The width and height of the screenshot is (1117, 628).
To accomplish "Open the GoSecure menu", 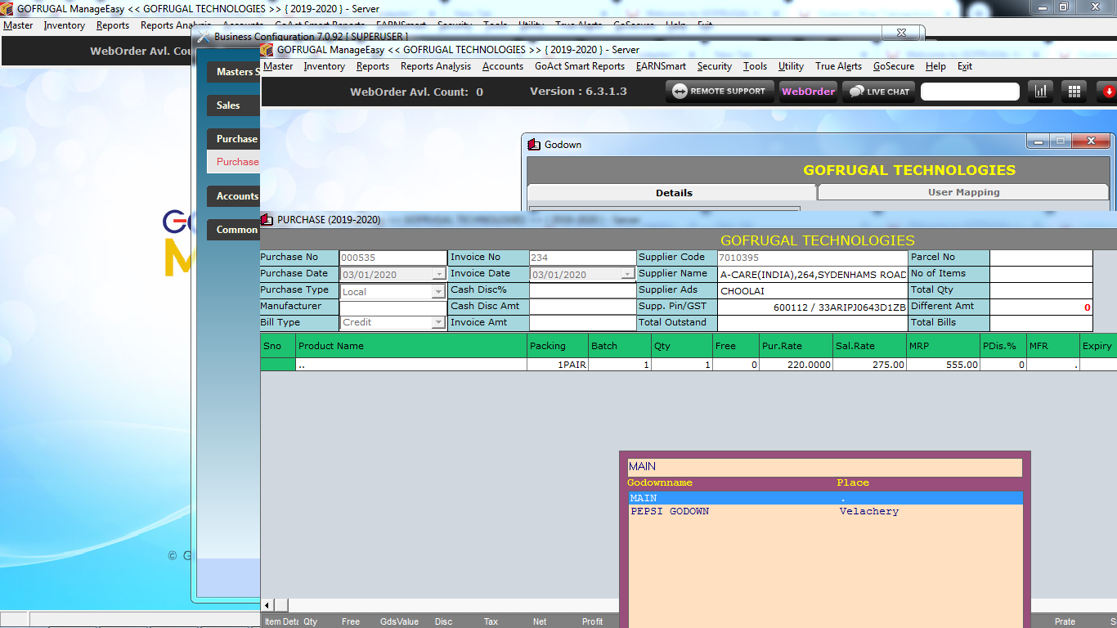I will coord(894,66).
